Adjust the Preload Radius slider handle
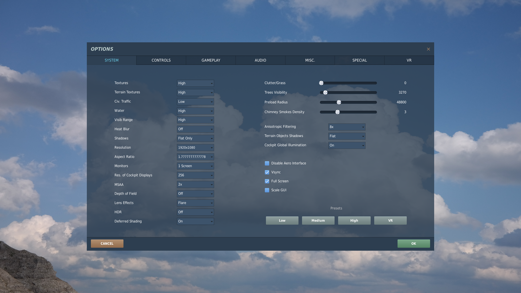 [339, 102]
